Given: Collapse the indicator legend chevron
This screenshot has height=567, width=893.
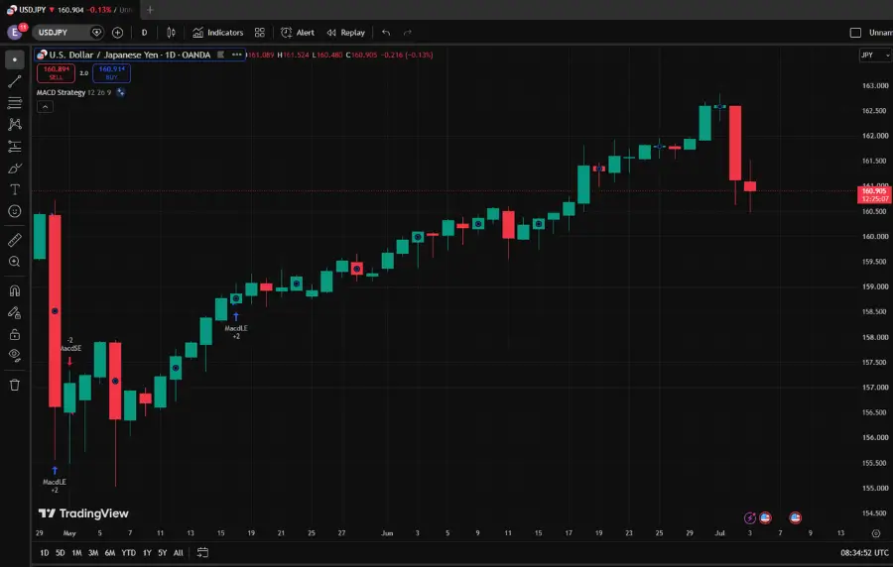Looking at the screenshot, I should pyautogui.click(x=45, y=106).
